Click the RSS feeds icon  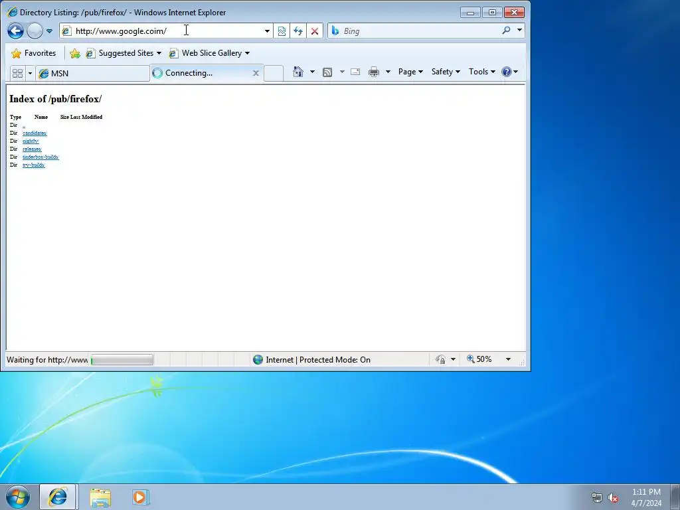327,72
